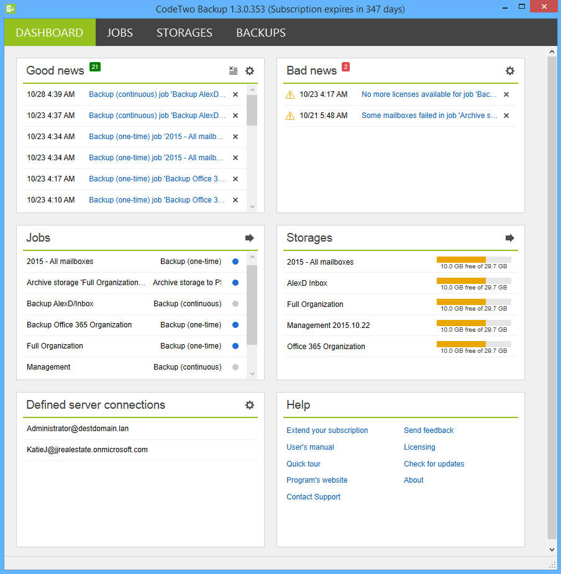This screenshot has width=561, height=574.
Task: Click status dot of Archive storage job
Action: pyautogui.click(x=235, y=283)
